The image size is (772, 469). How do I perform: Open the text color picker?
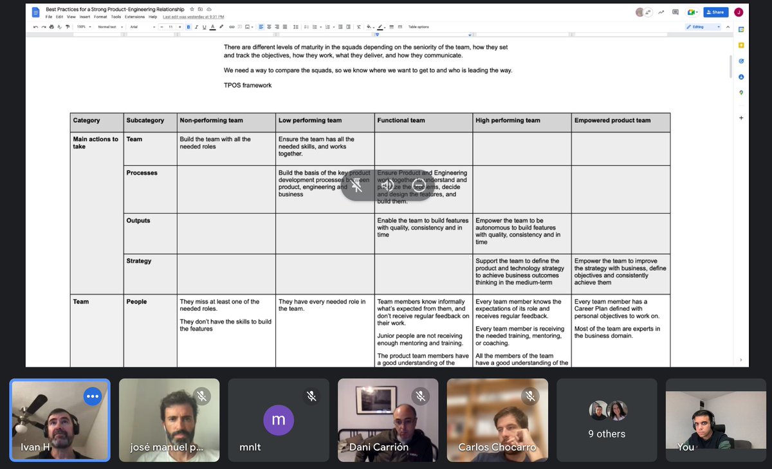coord(213,27)
